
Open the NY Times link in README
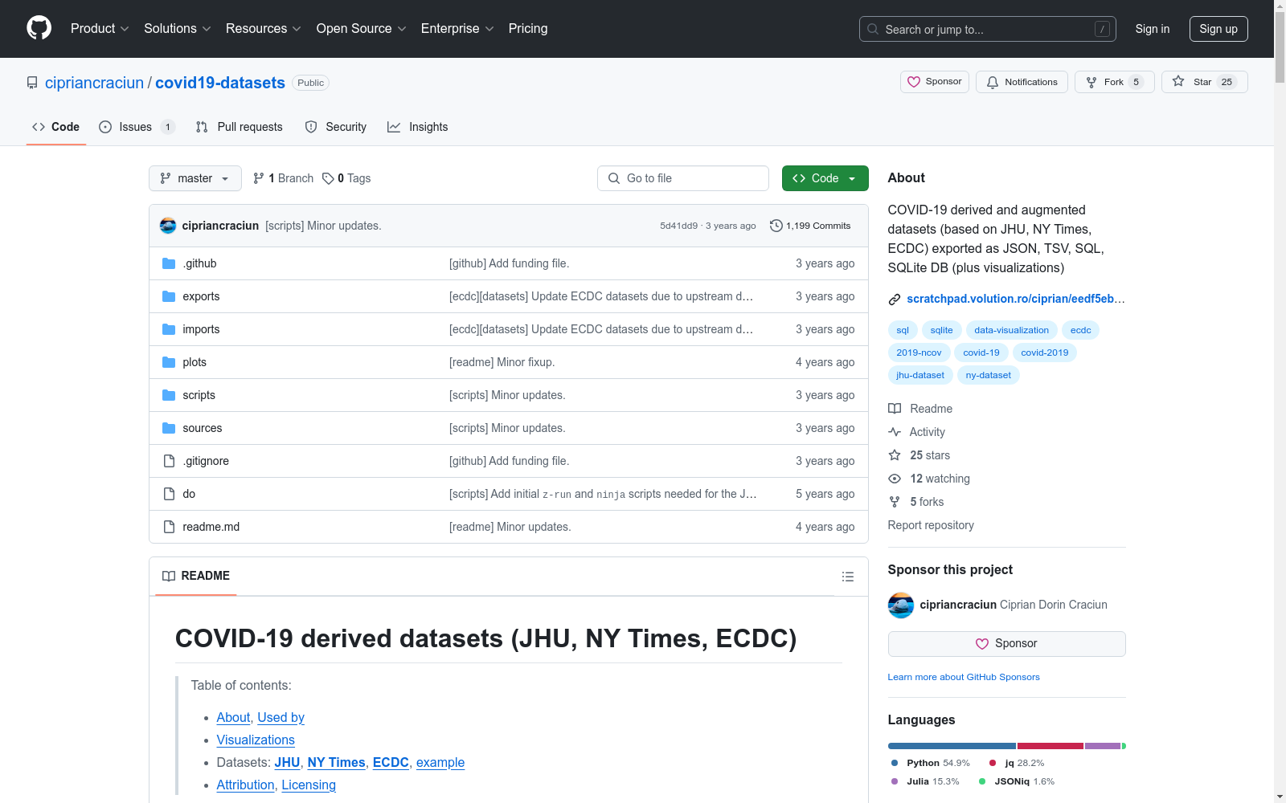(337, 762)
